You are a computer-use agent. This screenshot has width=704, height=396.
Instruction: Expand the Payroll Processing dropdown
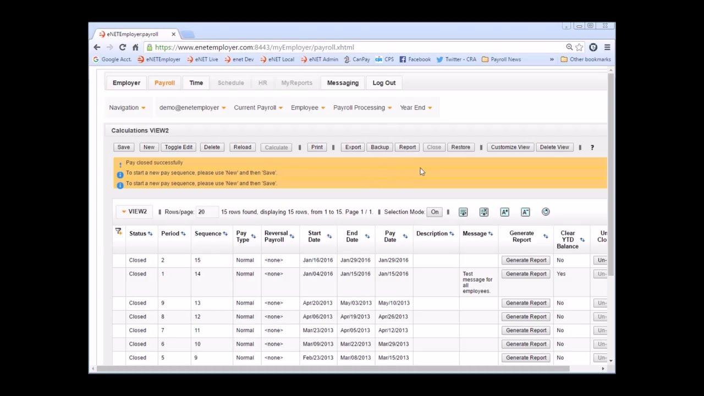tap(362, 108)
